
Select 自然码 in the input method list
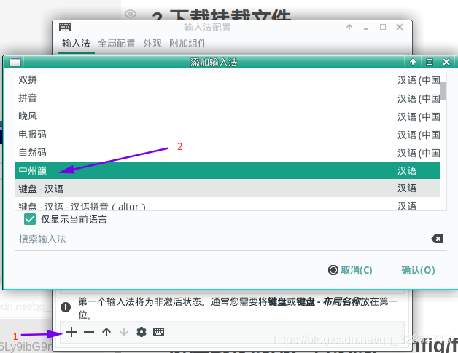click(228, 152)
